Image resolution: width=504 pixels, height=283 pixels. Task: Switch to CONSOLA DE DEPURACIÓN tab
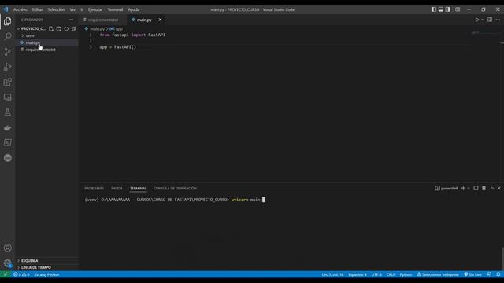point(175,189)
